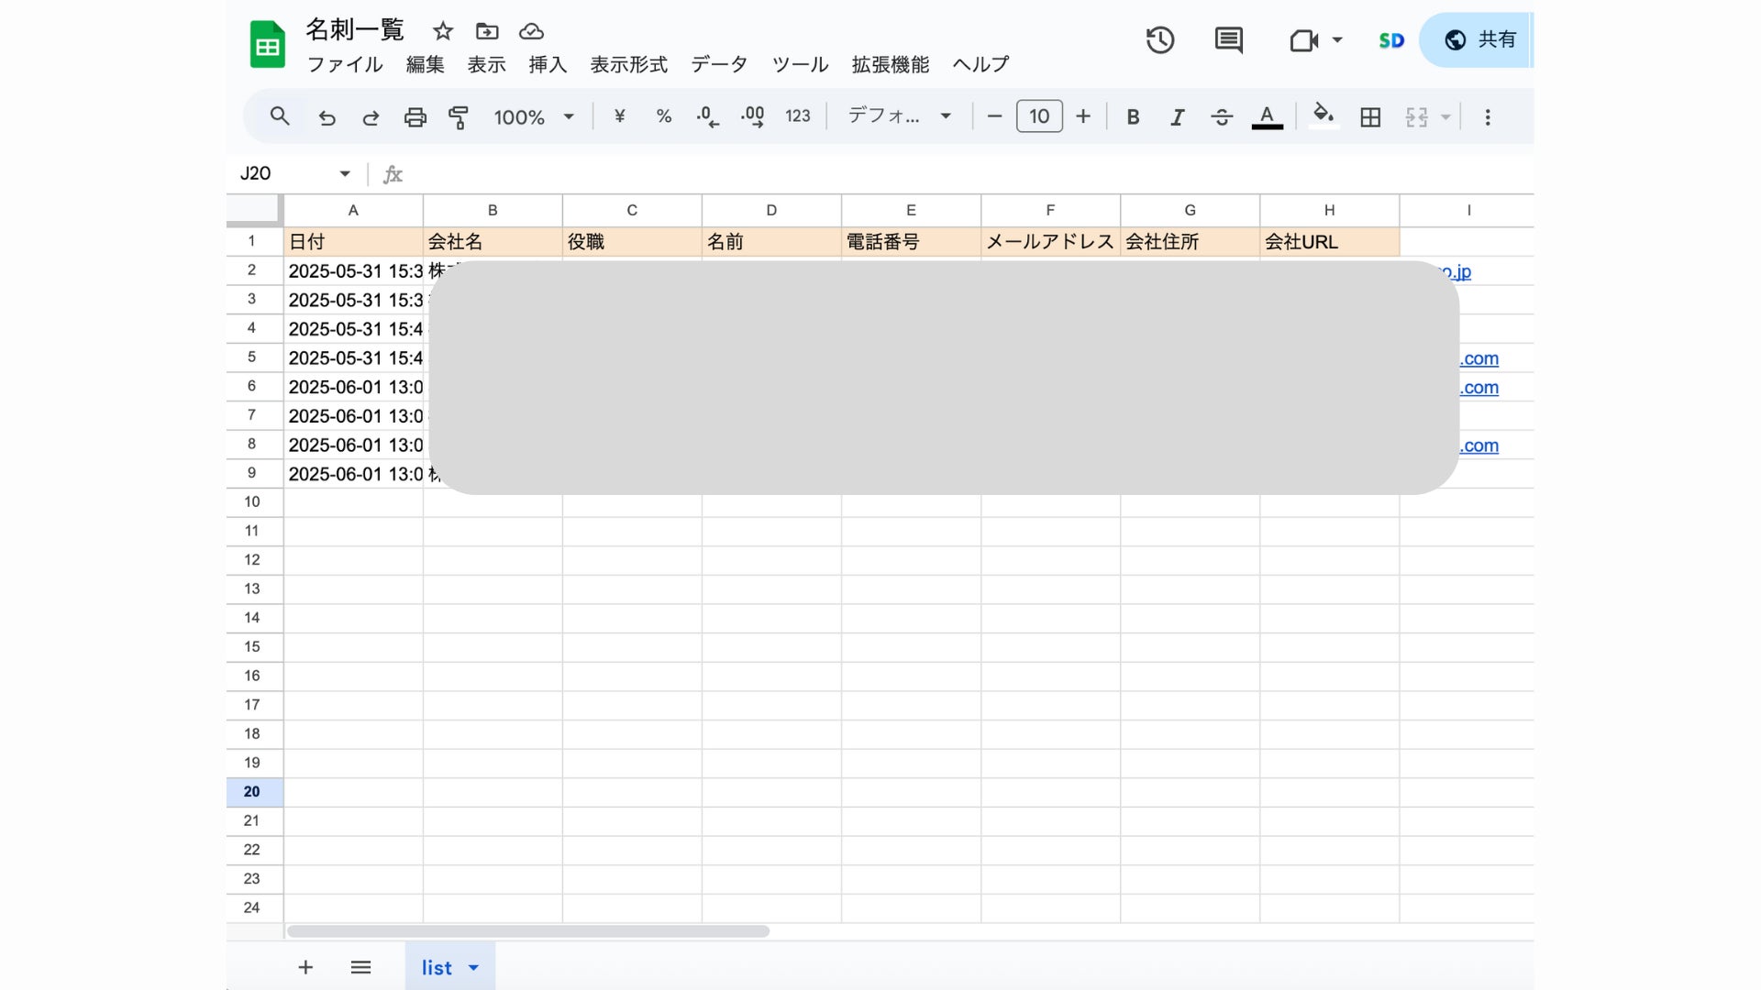Open the fill color paint bucket
Image resolution: width=1761 pixels, height=990 pixels.
click(x=1323, y=115)
